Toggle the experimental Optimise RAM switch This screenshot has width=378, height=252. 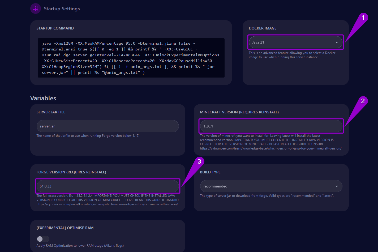tap(43, 239)
